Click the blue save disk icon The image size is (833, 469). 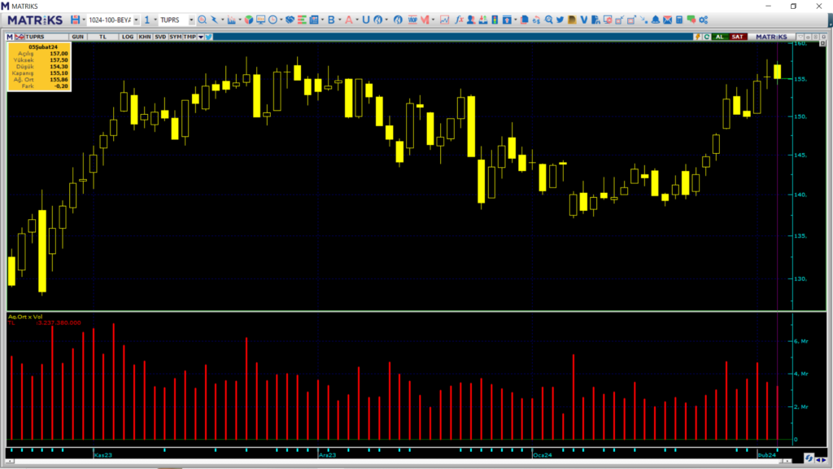[x=75, y=20]
